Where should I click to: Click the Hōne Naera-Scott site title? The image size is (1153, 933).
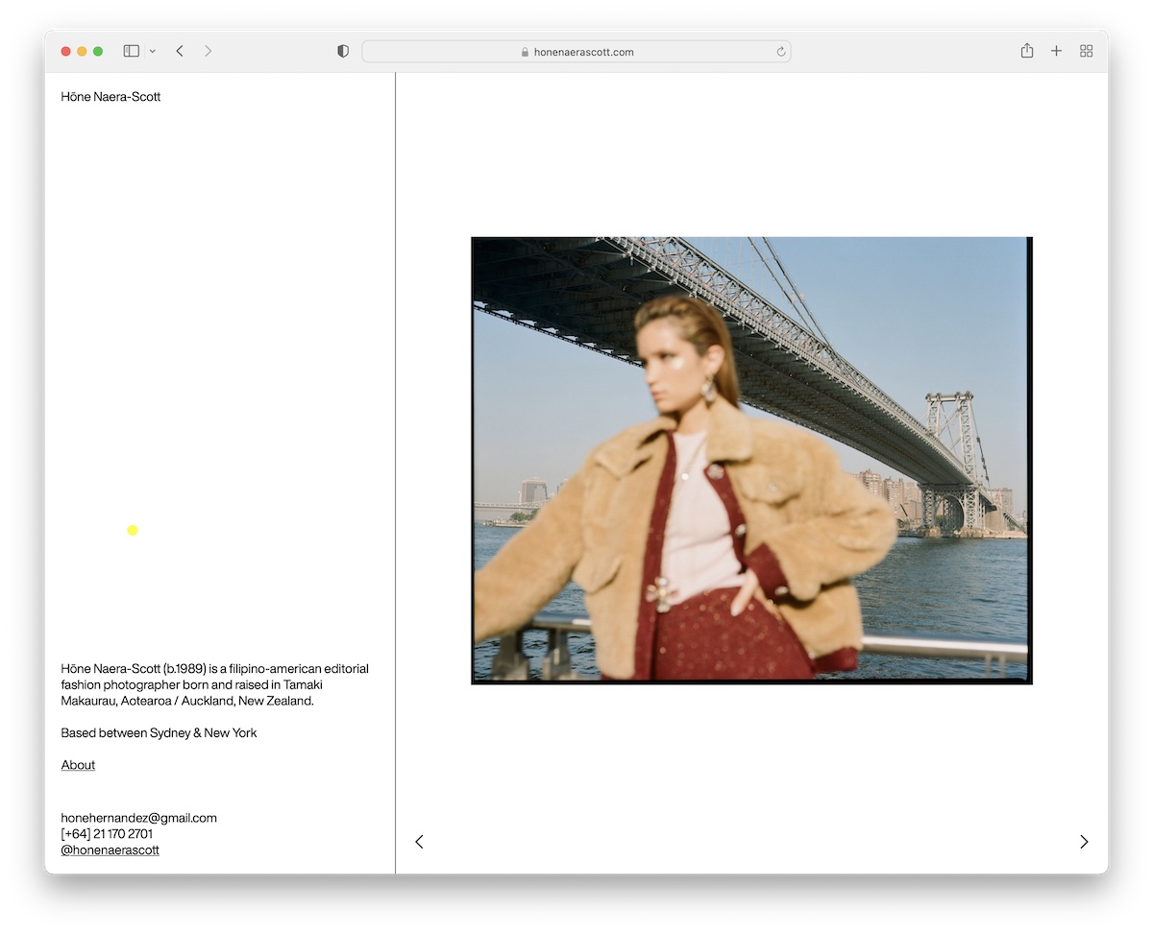110,97
